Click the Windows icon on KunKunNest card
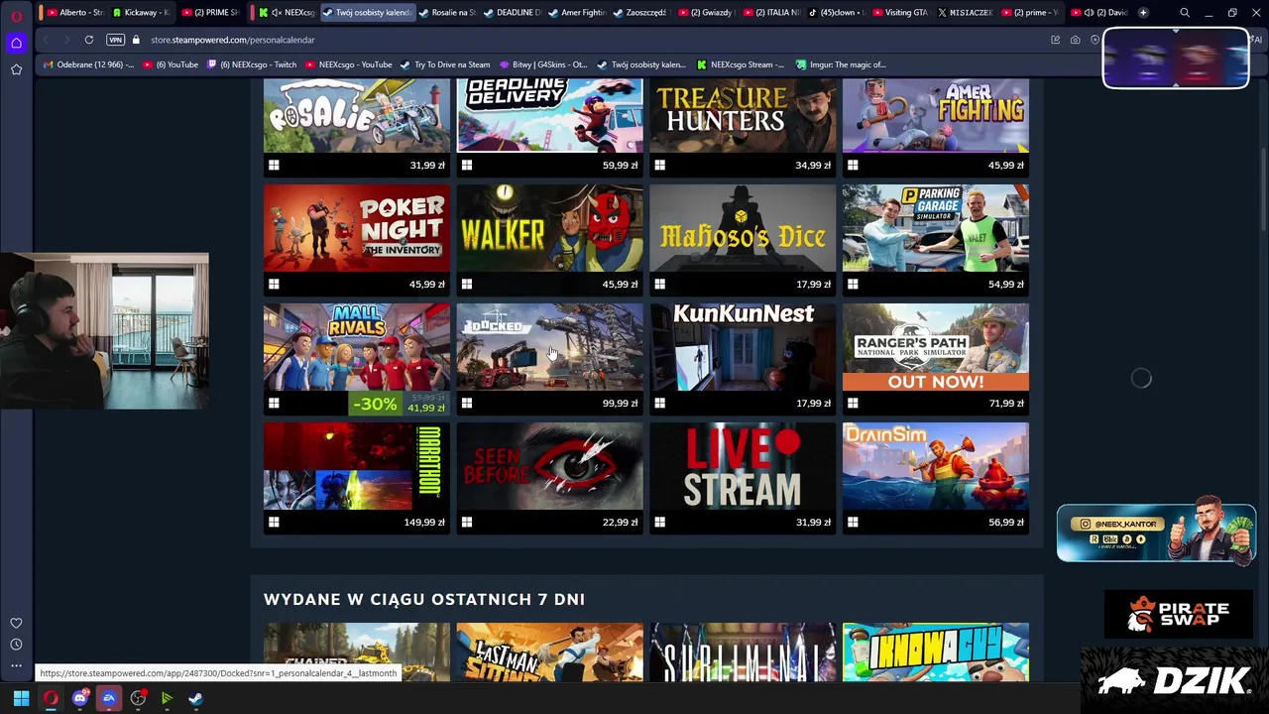Screen dimensions: 1269x714 [x=659, y=404]
